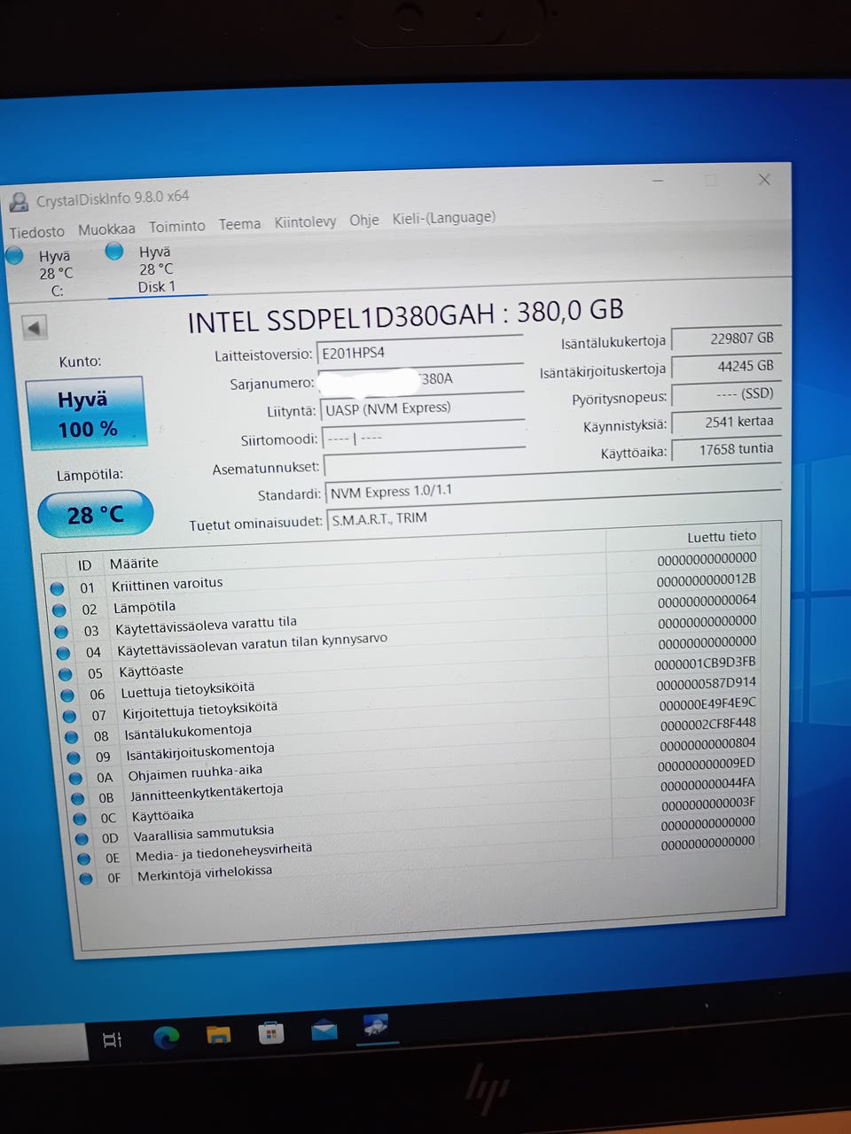Open the Mail app from the taskbar
The image size is (851, 1134).
click(324, 1029)
